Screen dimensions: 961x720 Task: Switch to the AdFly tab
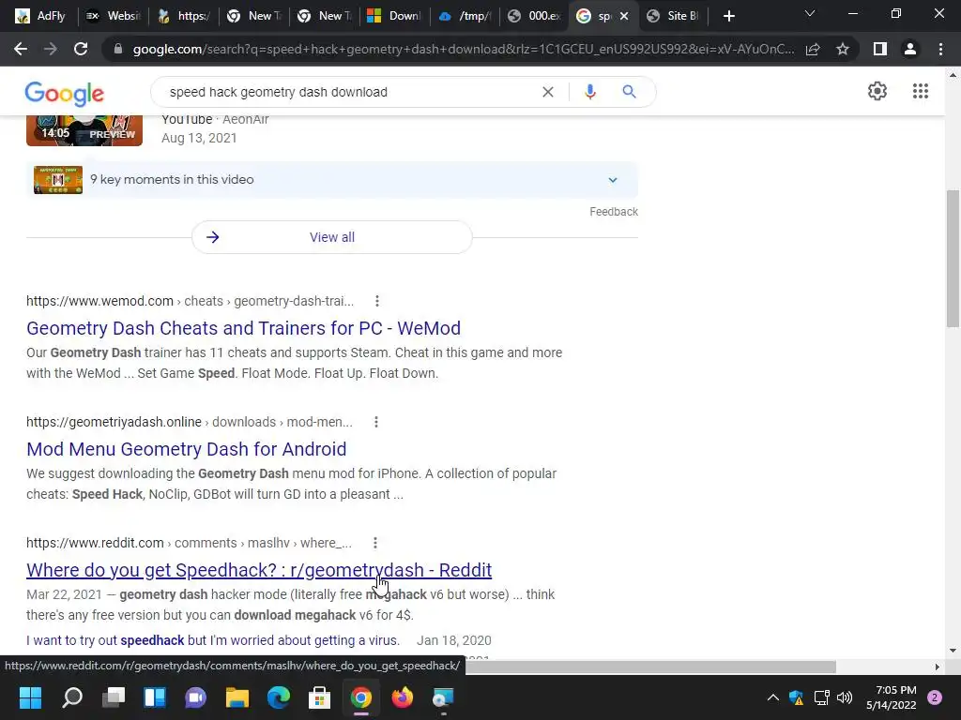coord(41,16)
